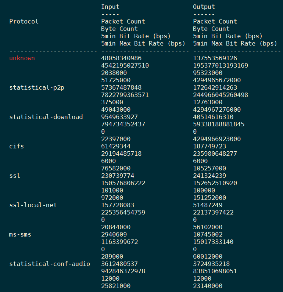Select "Packet Count" header under Input
This screenshot has height=292, width=283.
pos(123,21)
